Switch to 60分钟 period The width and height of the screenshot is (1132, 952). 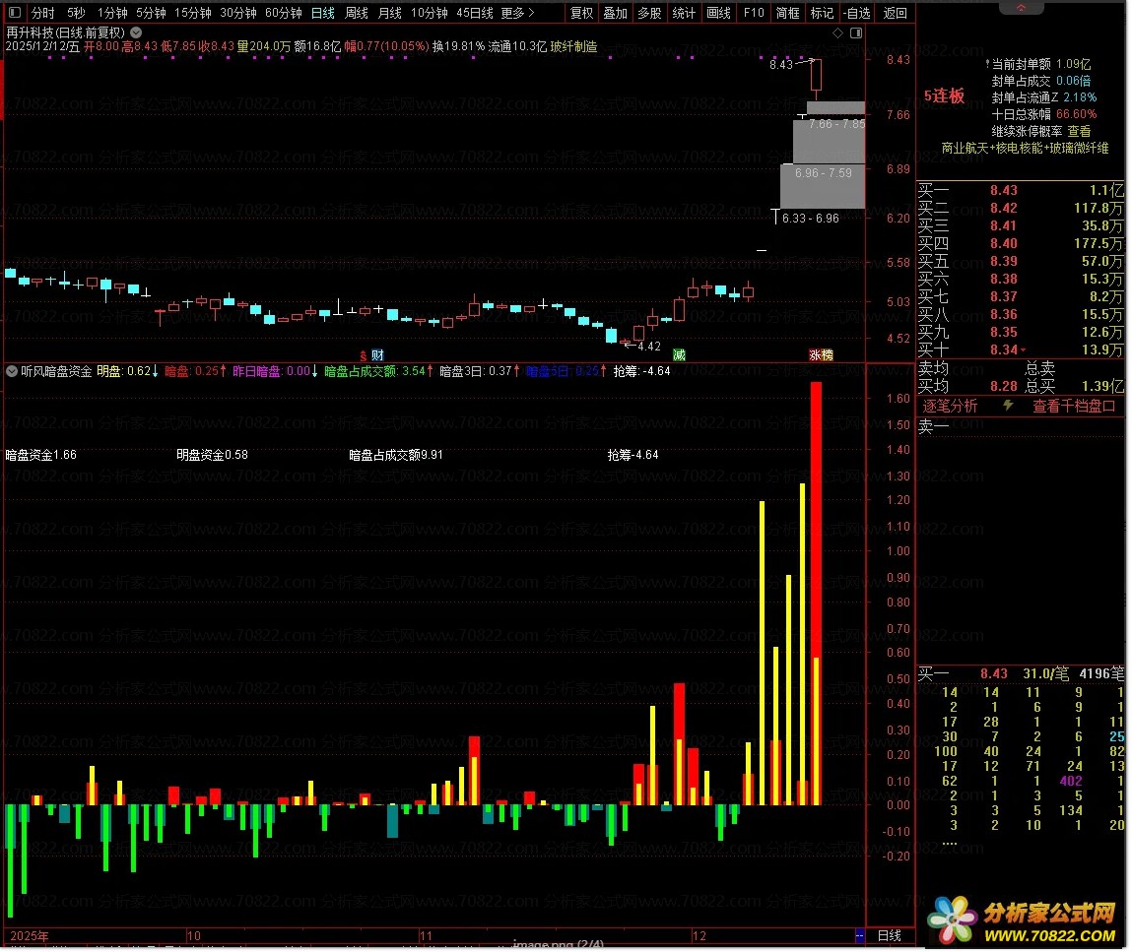(x=284, y=12)
